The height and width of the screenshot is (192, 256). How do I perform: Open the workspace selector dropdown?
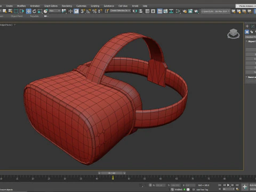(246, 6)
